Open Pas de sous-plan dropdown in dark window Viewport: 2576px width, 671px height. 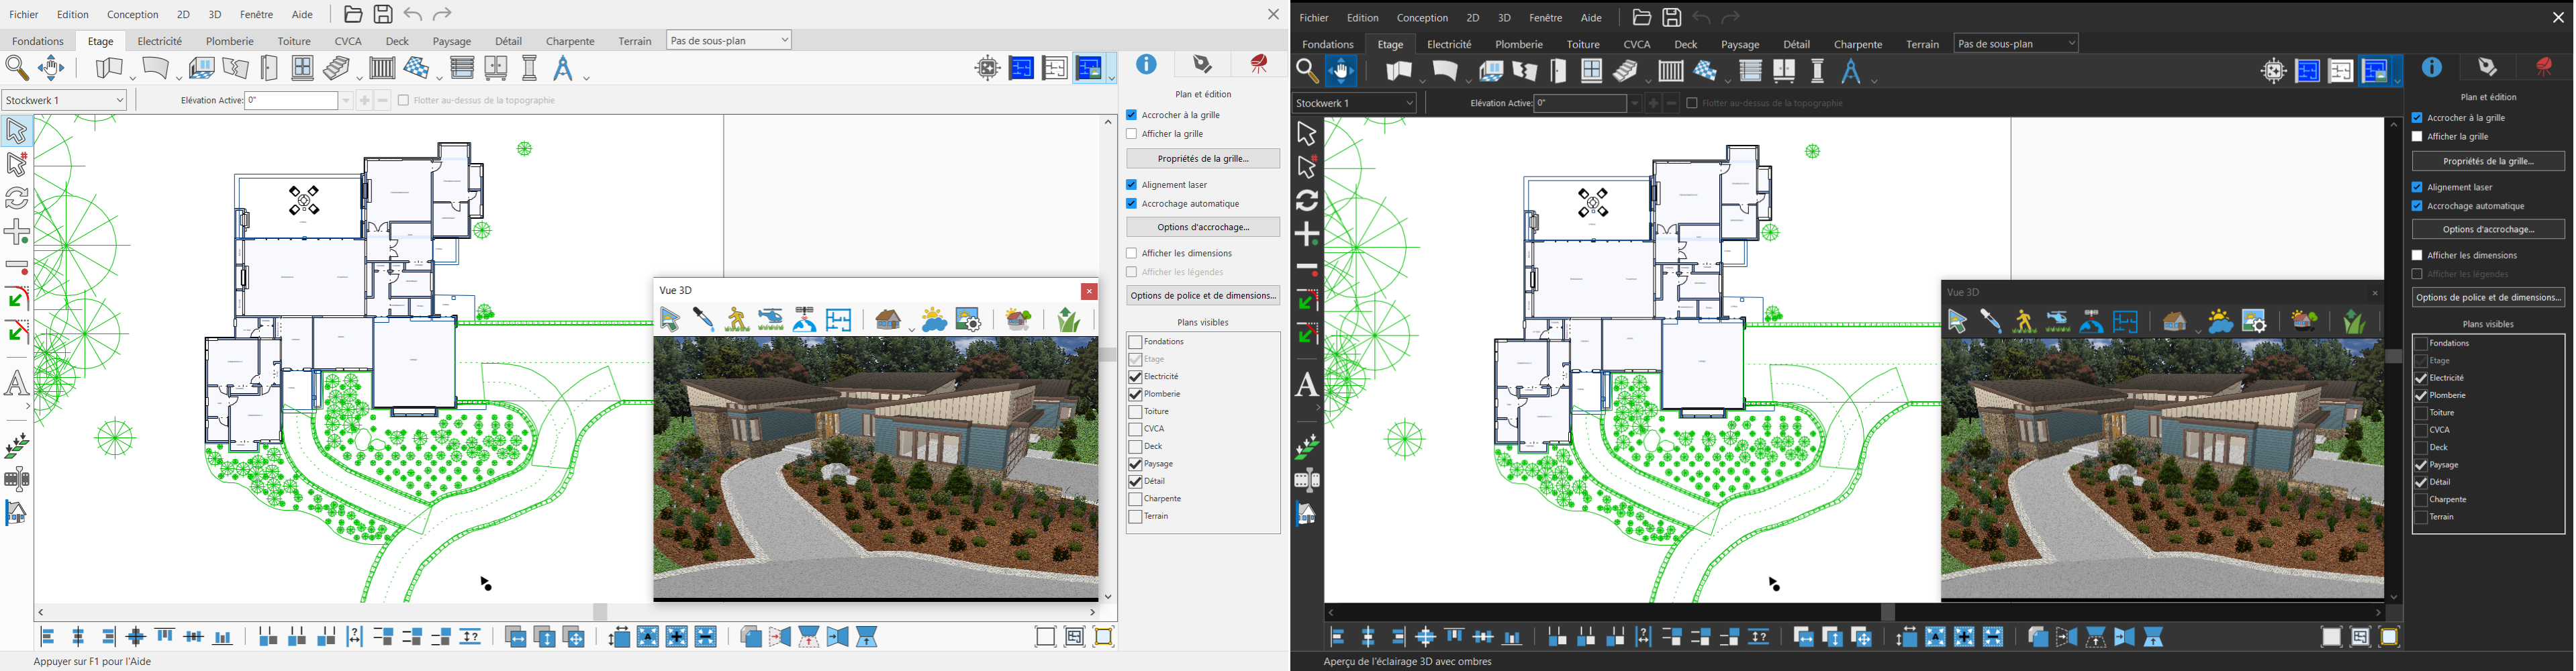tap(2016, 43)
